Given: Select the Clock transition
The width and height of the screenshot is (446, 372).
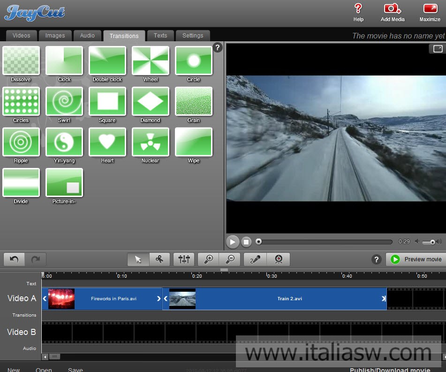Looking at the screenshot, I should click(64, 61).
